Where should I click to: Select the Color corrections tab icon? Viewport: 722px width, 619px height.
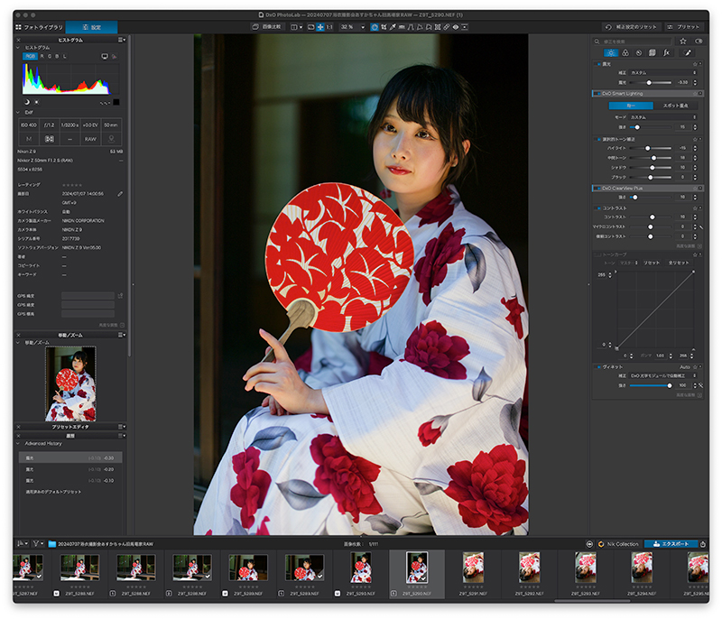coord(625,53)
